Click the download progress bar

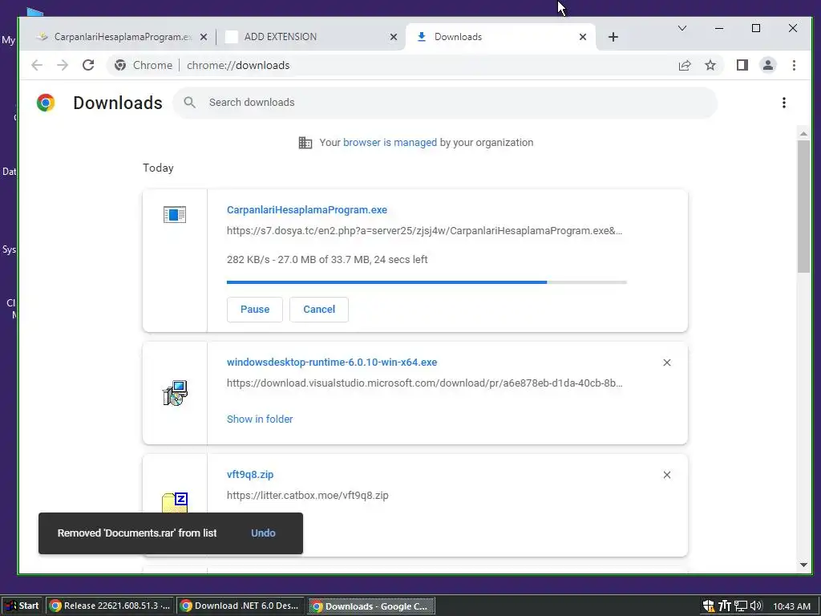[x=427, y=282]
